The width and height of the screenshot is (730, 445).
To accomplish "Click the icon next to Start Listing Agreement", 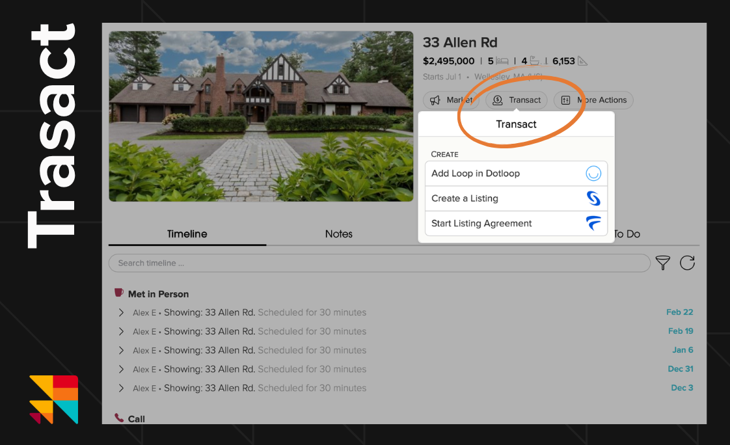I will pyautogui.click(x=593, y=223).
